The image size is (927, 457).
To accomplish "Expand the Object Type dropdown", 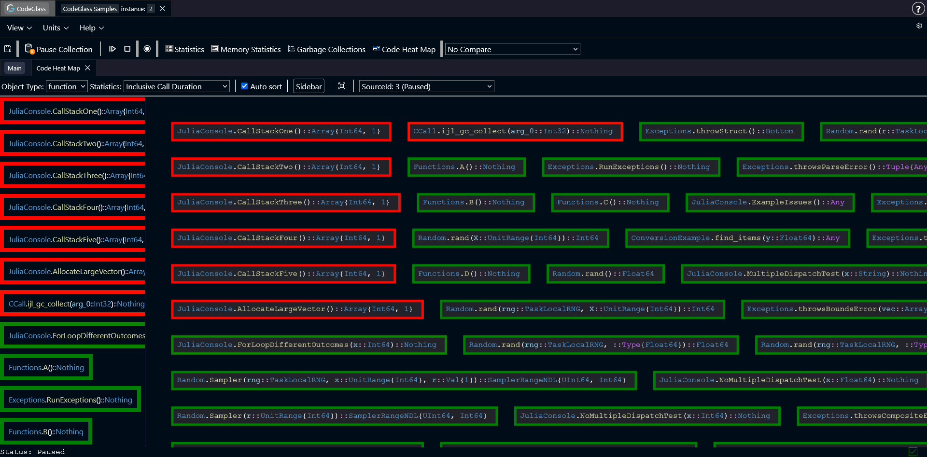I will (x=67, y=86).
